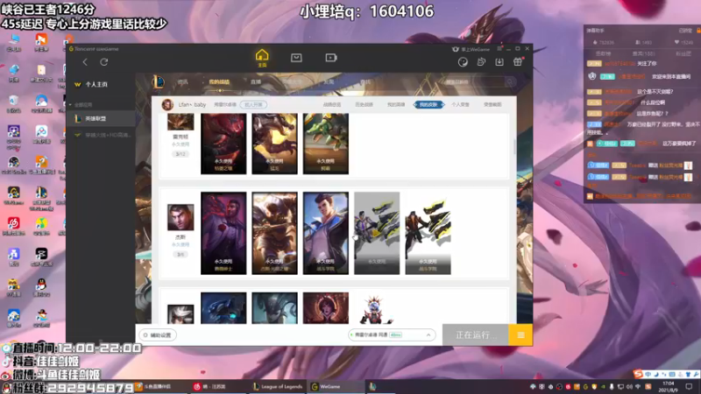701x394 pixels.
Task: Open the teal helmeted skin in third row
Action: pos(274,308)
